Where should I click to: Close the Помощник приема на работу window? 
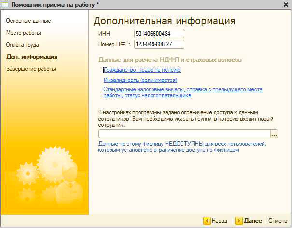[x=286, y=4]
